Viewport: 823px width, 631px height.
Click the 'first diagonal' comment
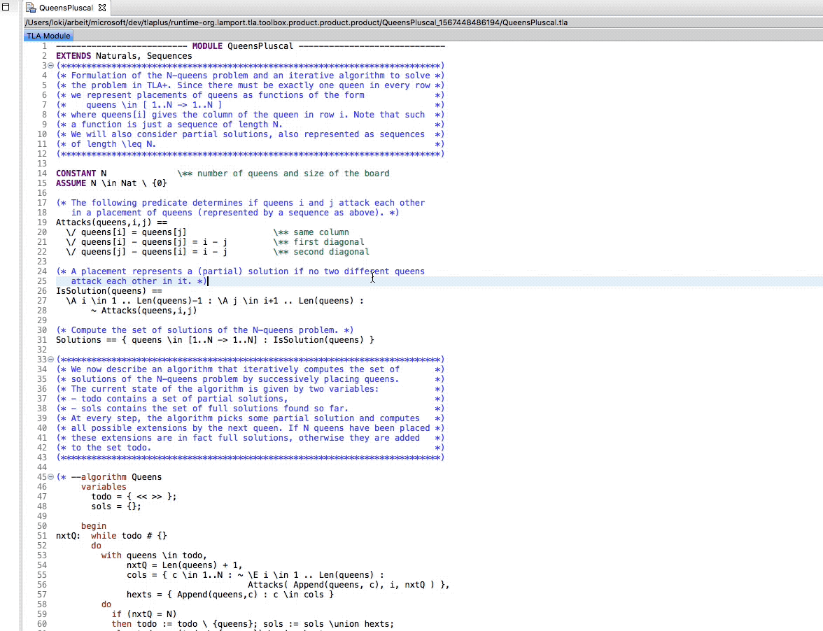[318, 242]
